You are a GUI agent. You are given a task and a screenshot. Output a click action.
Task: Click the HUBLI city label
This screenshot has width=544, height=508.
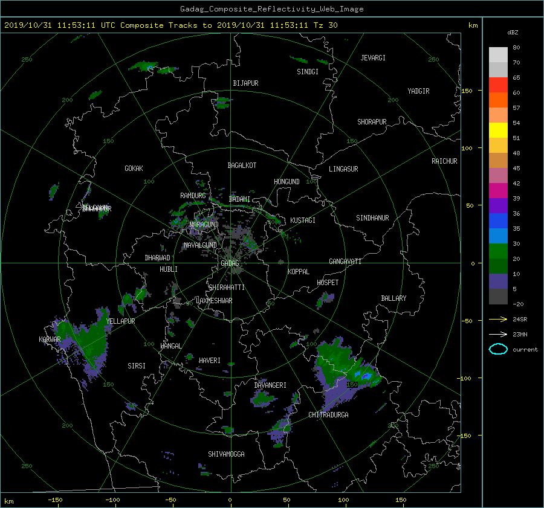169,269
